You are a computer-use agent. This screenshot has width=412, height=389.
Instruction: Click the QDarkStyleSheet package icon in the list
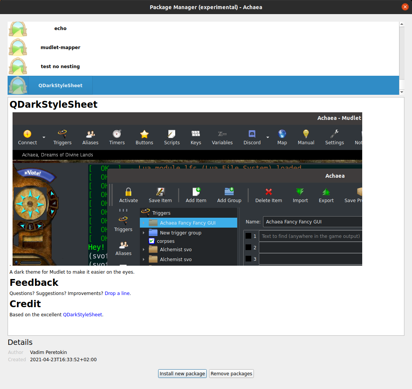coord(18,85)
